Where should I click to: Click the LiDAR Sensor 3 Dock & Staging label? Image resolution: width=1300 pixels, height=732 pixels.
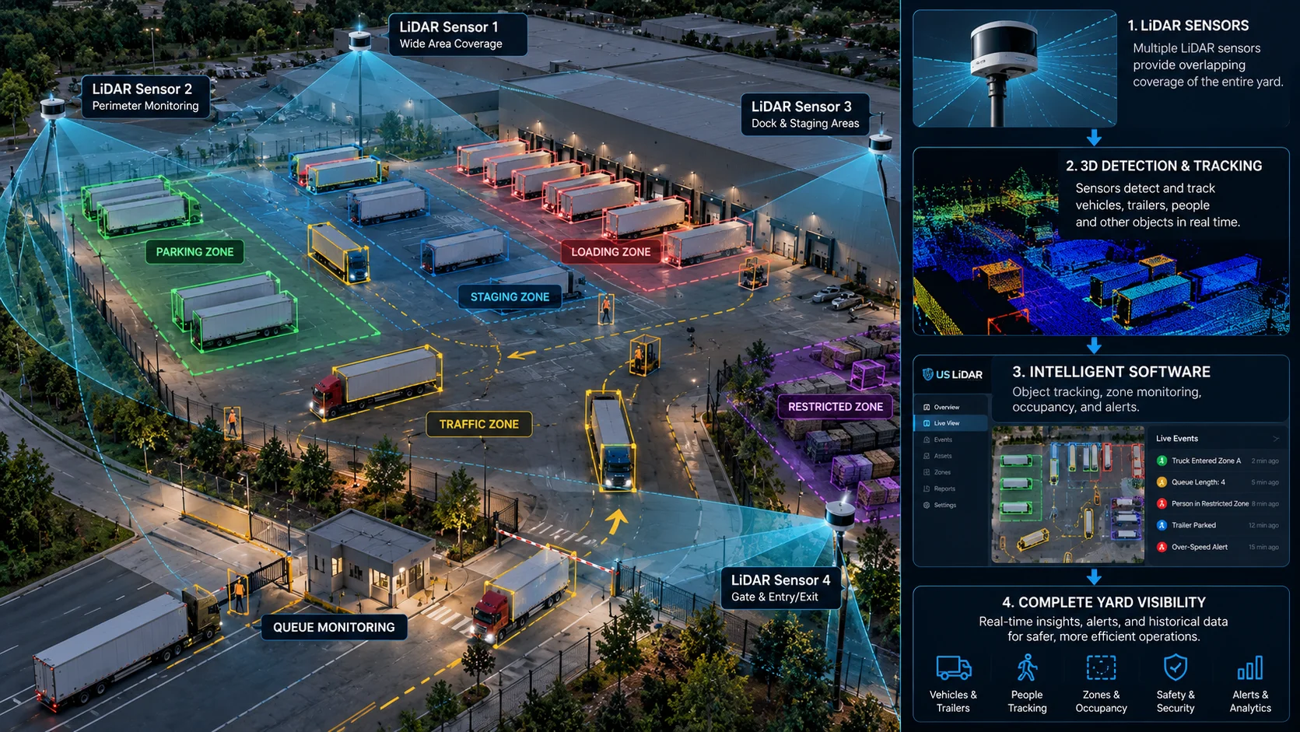tap(805, 114)
